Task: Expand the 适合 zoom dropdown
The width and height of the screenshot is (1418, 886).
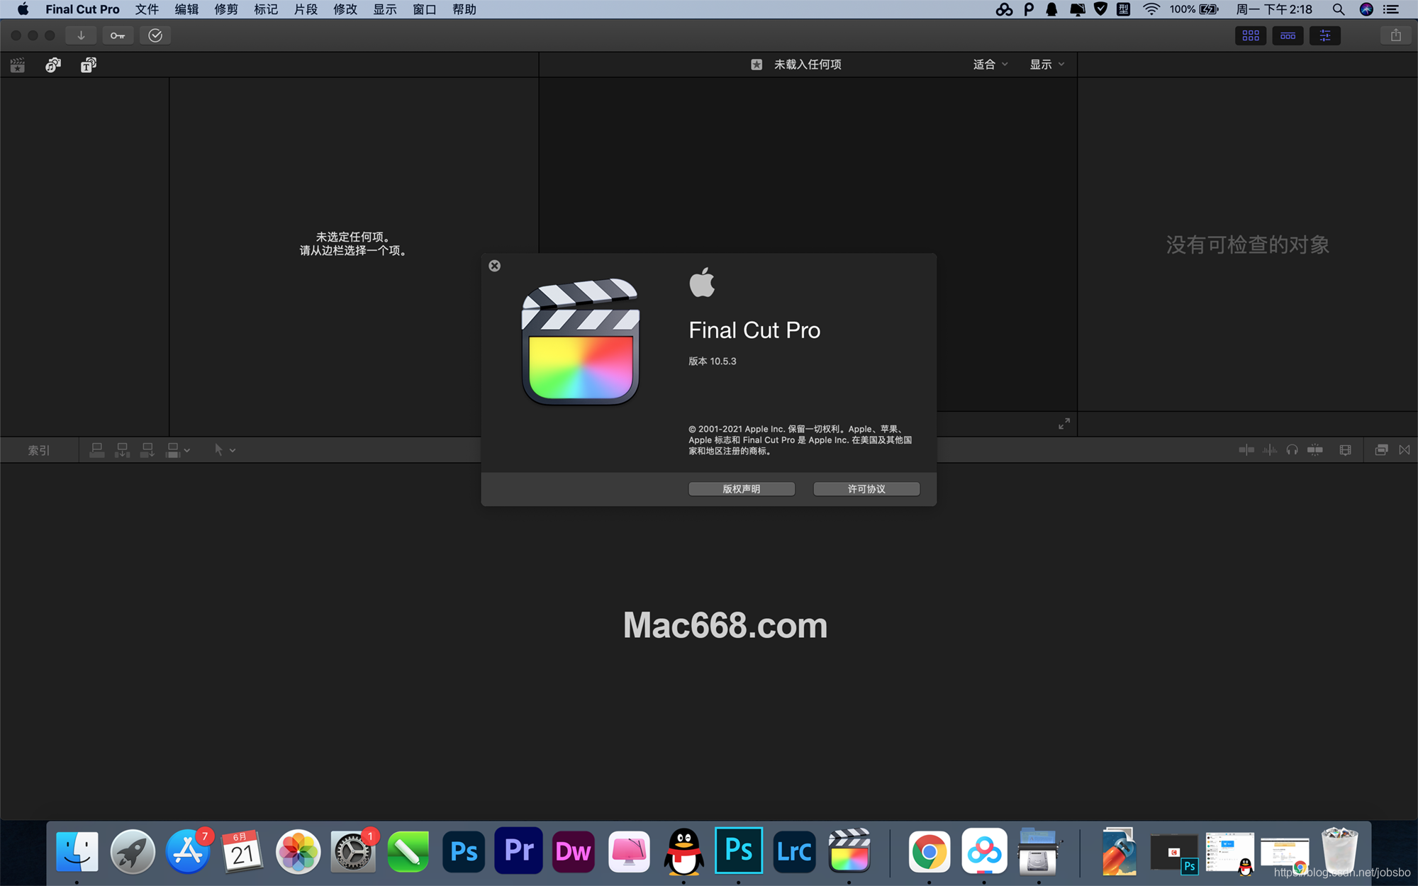Action: tap(990, 65)
